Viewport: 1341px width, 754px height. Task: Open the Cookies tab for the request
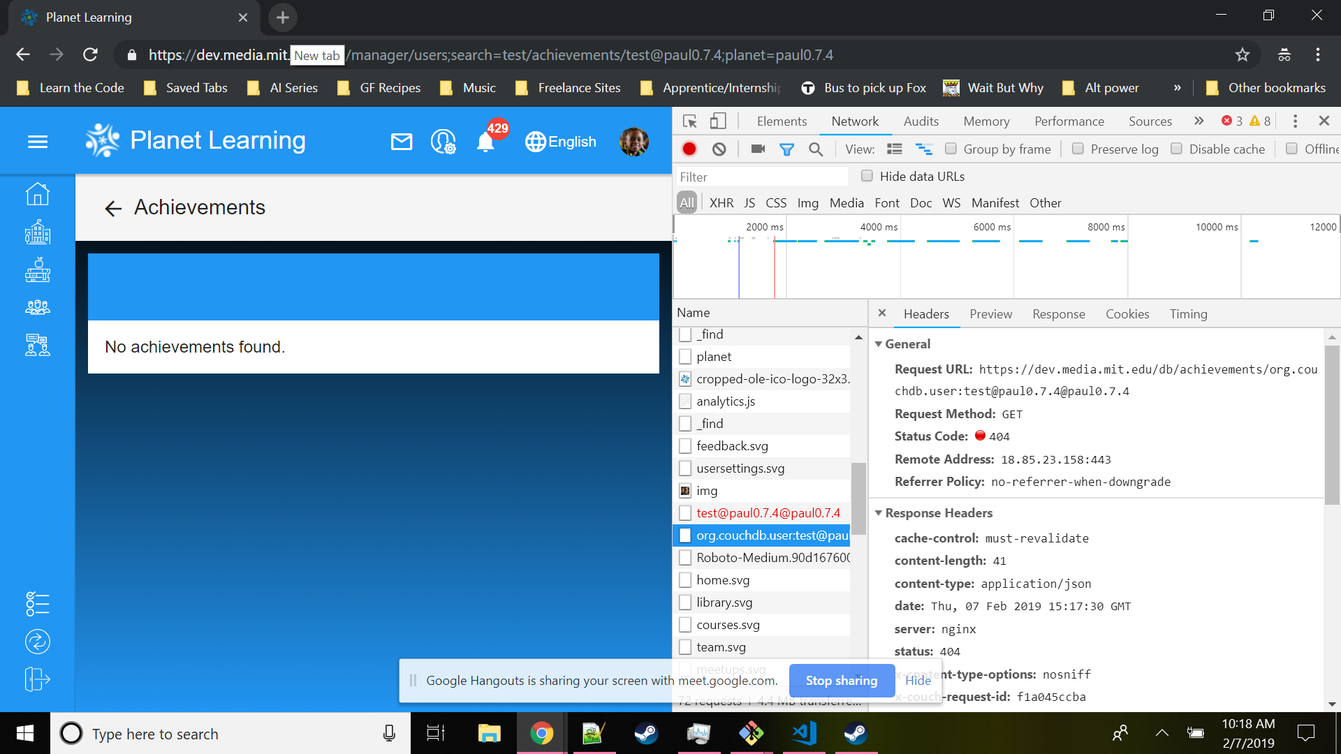1127,314
